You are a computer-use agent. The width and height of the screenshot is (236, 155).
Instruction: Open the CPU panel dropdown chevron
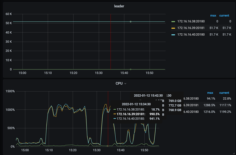(125, 84)
